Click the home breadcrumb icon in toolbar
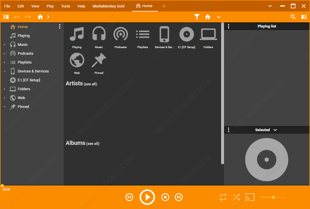The height and width of the screenshot is (209, 310). (40, 17)
